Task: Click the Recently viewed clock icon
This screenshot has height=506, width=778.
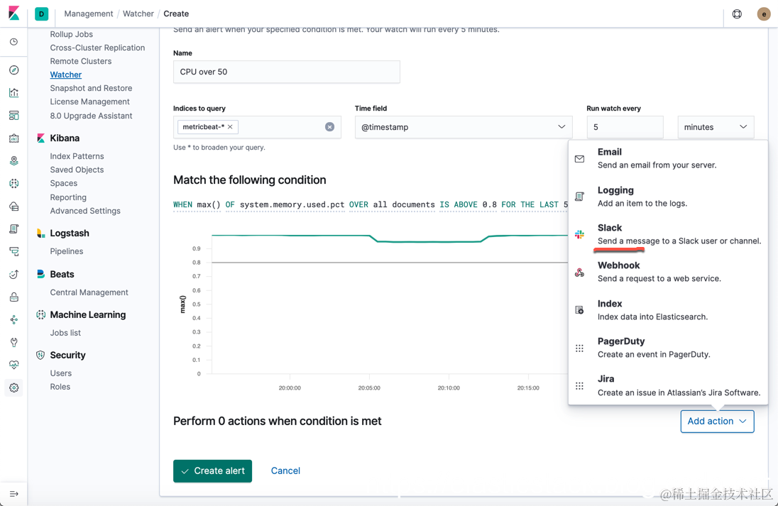Action: [x=14, y=42]
